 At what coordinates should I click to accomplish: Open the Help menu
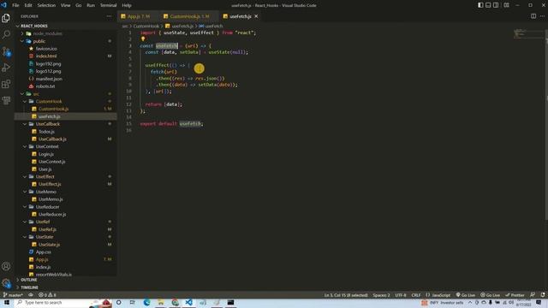click(x=127, y=5)
